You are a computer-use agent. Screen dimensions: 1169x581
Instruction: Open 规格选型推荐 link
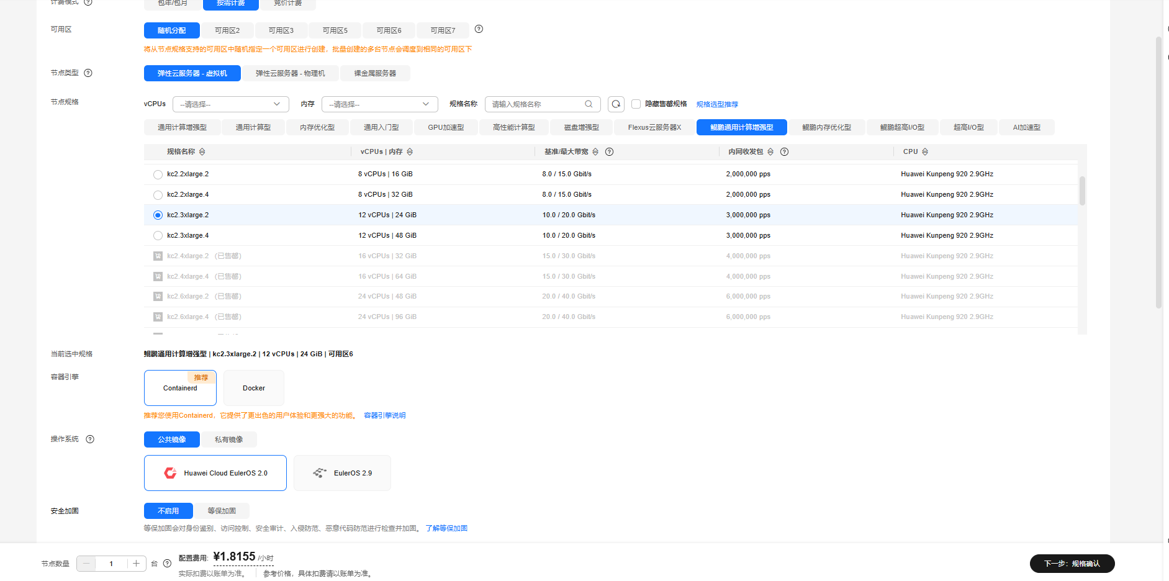pos(717,104)
